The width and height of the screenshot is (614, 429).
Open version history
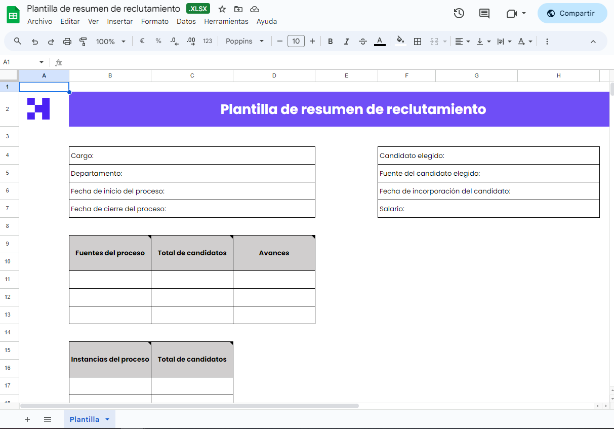(459, 13)
